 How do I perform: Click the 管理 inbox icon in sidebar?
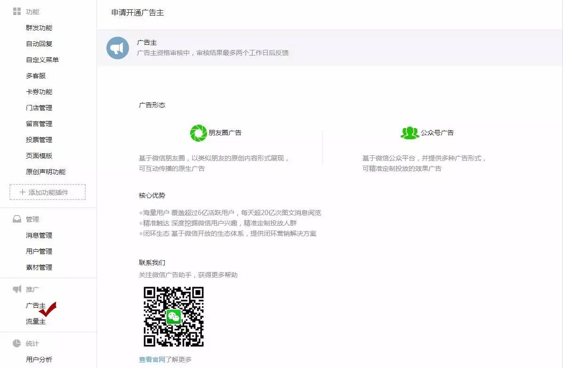(17, 219)
